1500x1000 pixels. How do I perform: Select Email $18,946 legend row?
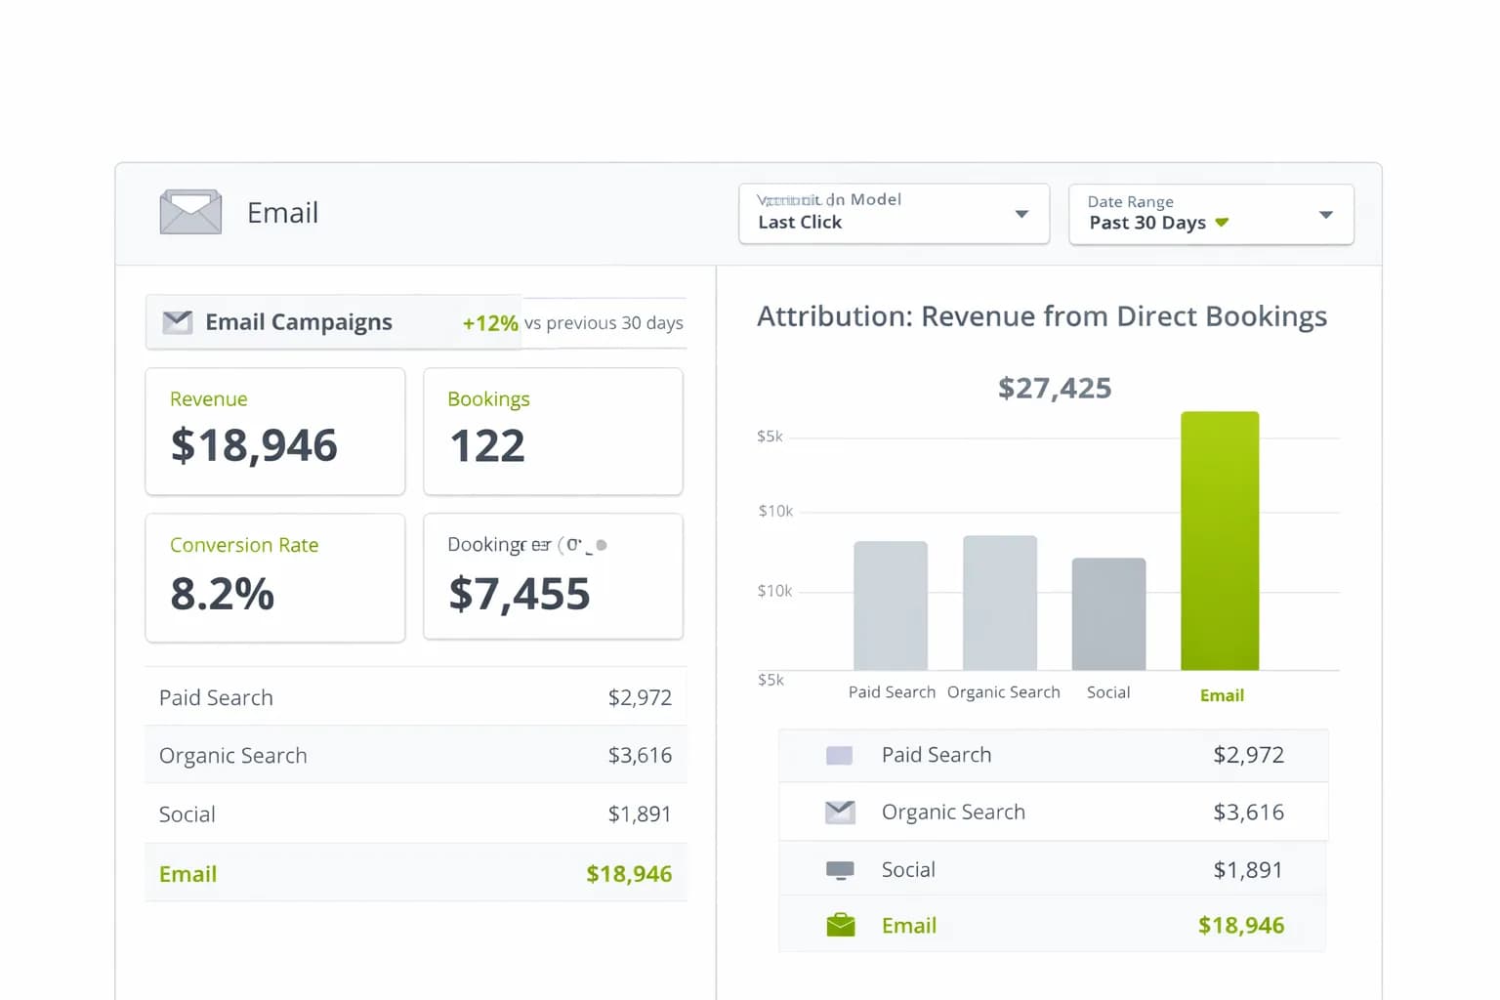1053,925
